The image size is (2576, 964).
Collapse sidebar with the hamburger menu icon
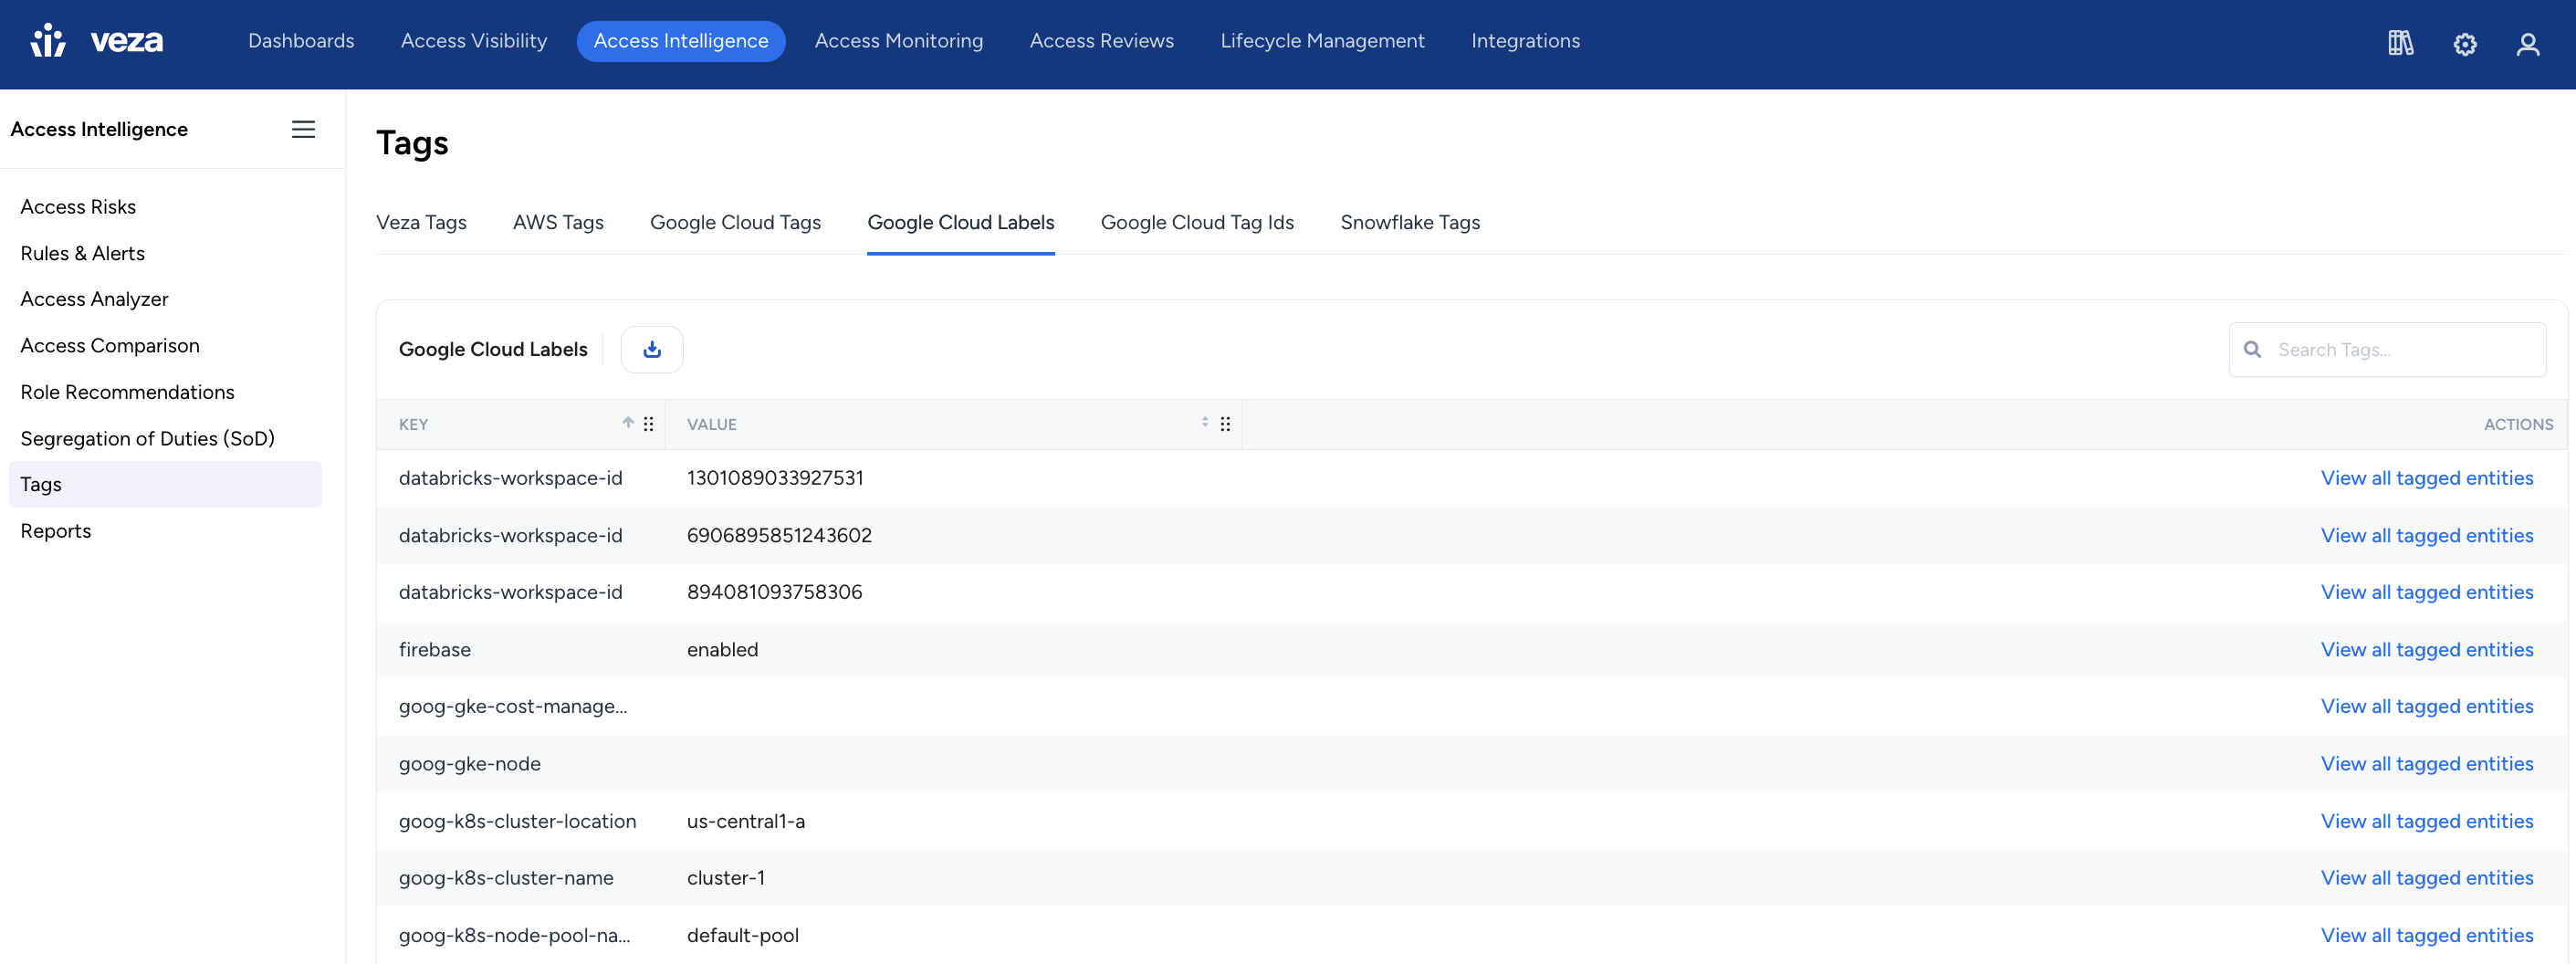(x=303, y=129)
